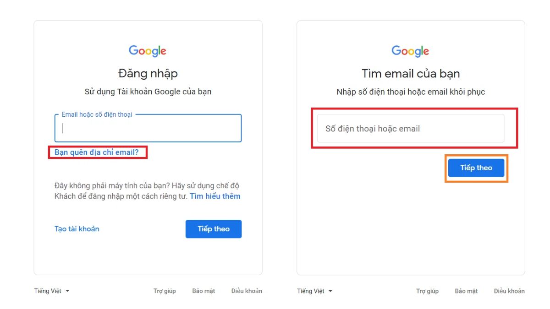Expand Tiếng Việt language dropdown under Đăng nhập panel

point(52,291)
